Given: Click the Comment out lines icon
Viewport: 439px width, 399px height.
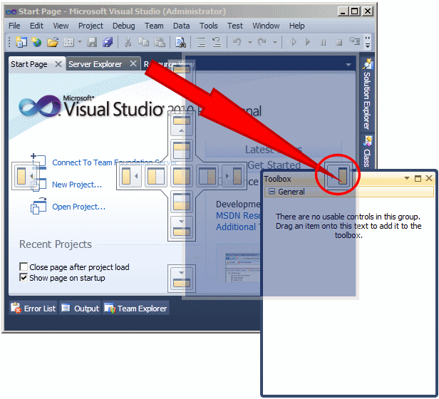Looking at the screenshot, I should [200, 42].
